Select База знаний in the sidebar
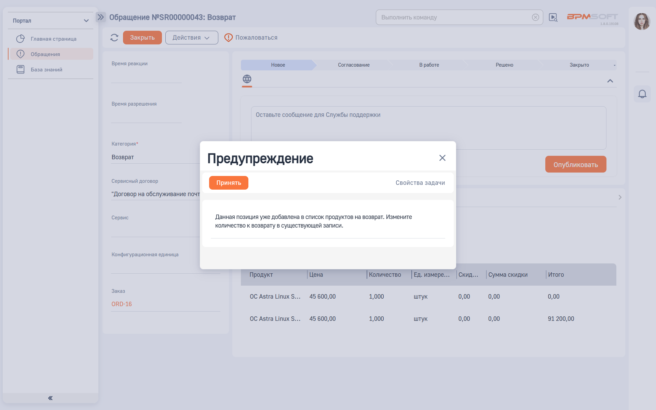 click(x=46, y=69)
